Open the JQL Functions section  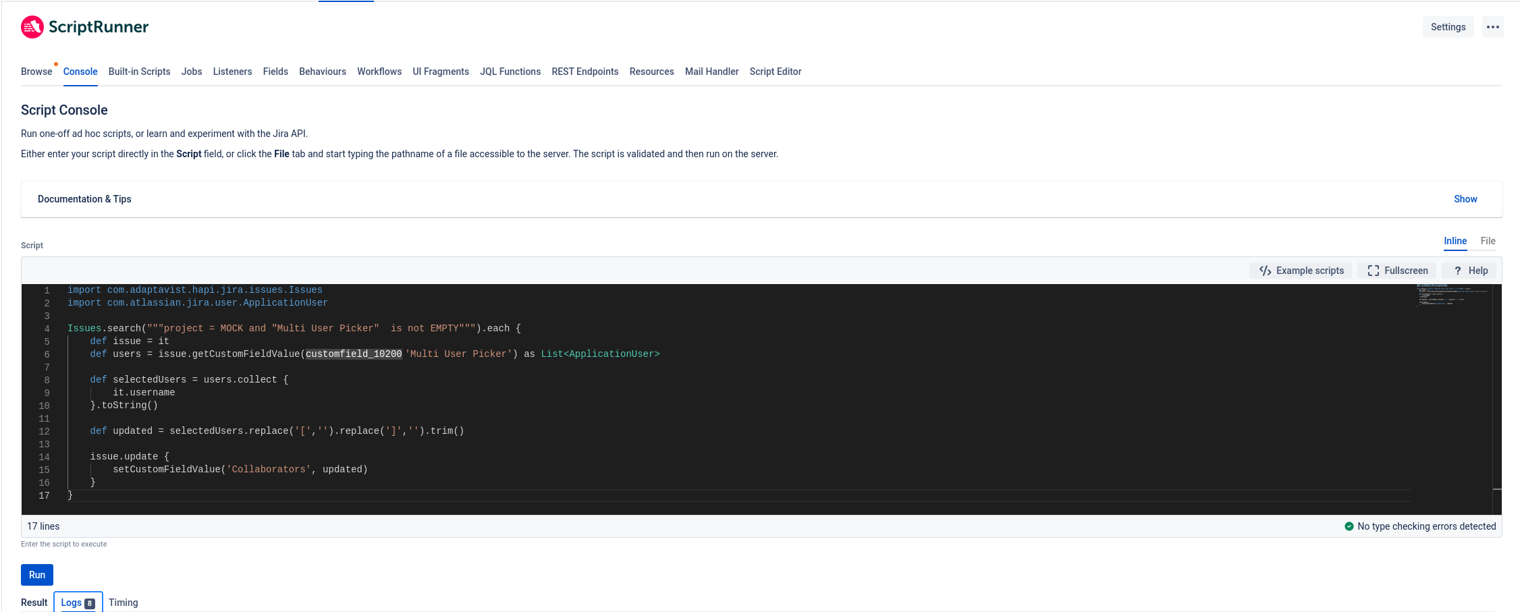pyautogui.click(x=510, y=72)
